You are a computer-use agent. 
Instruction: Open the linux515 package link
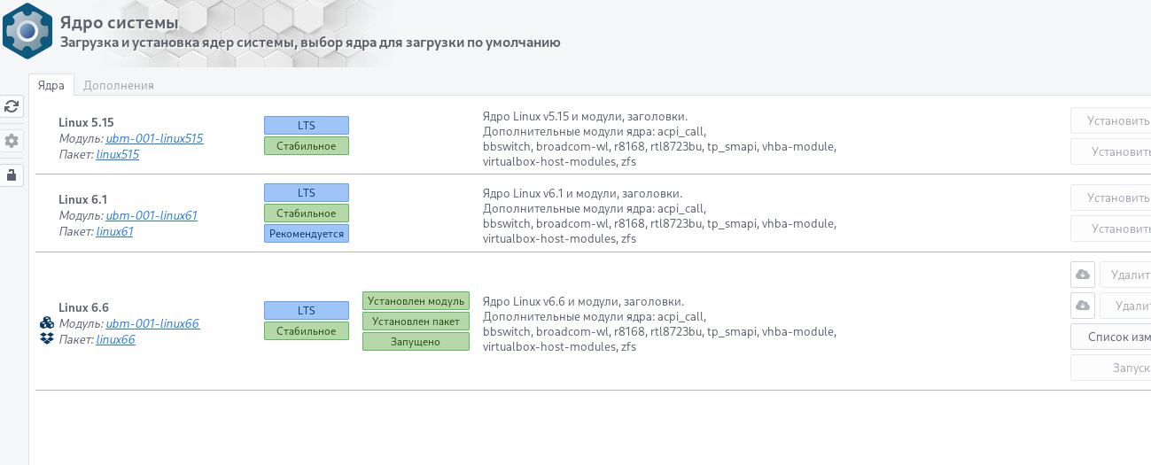click(x=118, y=154)
